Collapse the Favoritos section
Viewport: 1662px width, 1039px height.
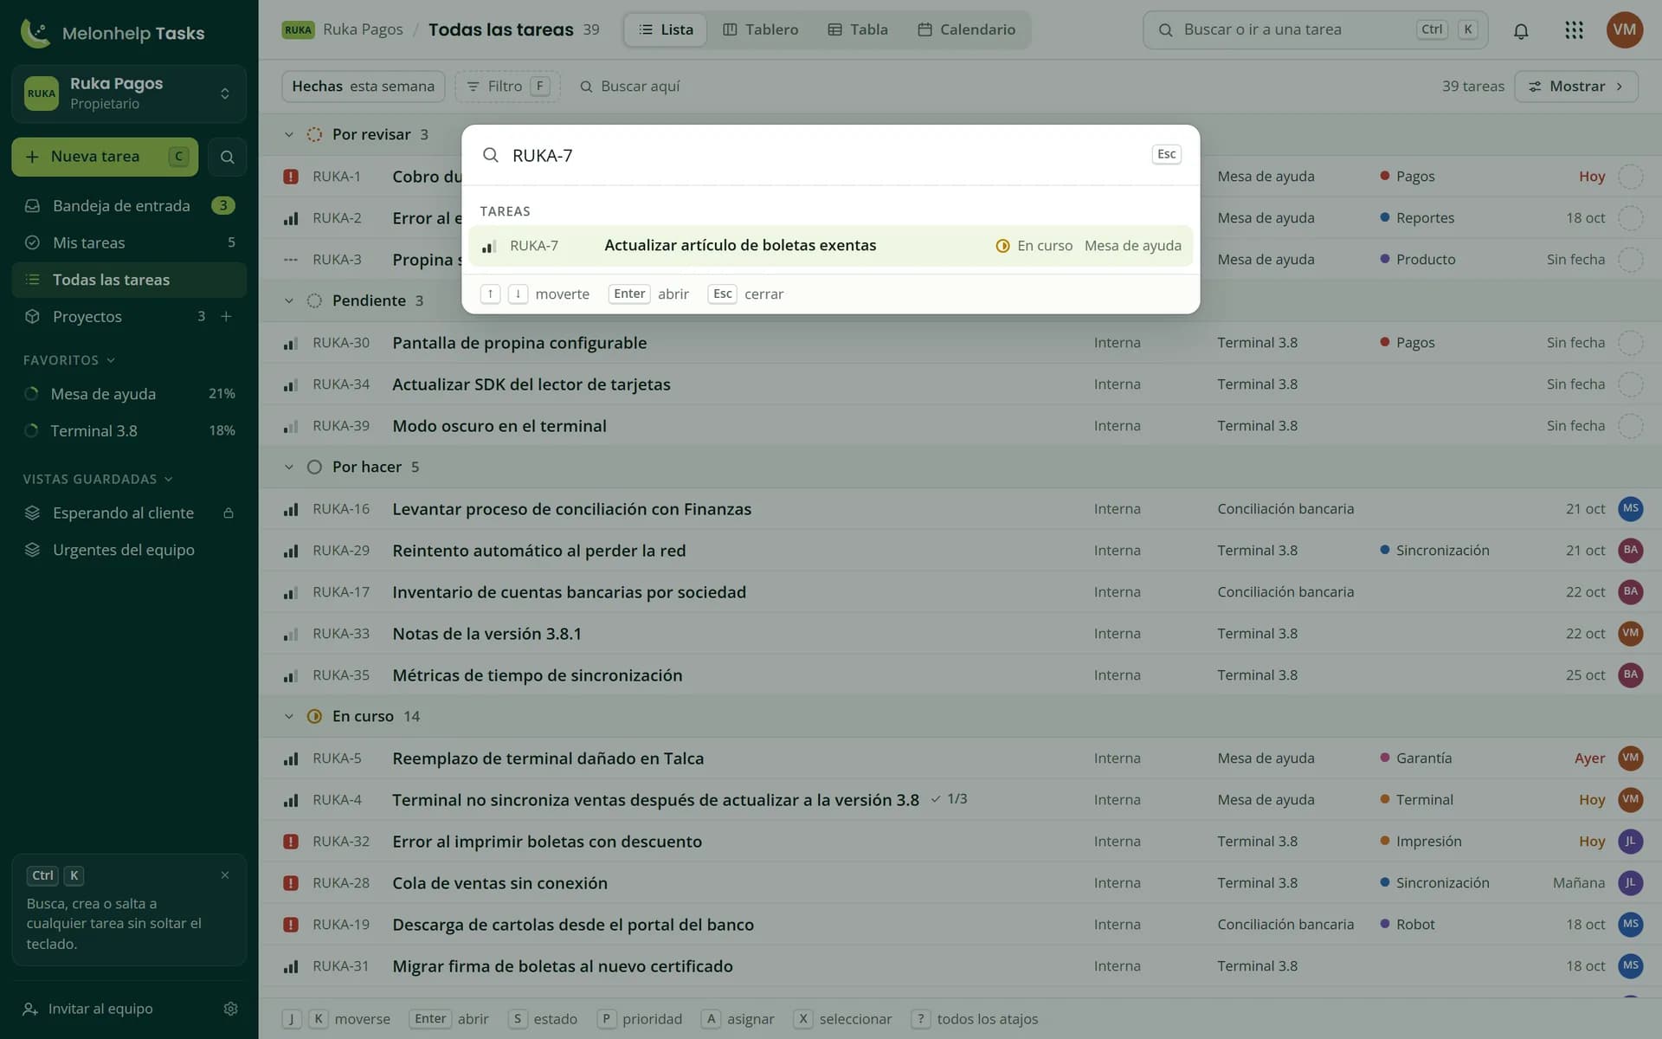point(69,360)
